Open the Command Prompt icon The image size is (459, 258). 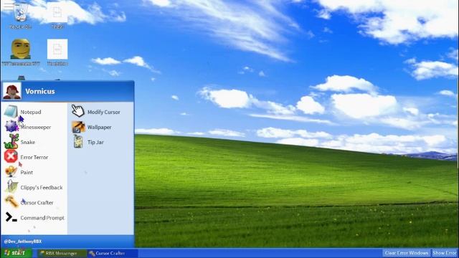[11, 217]
